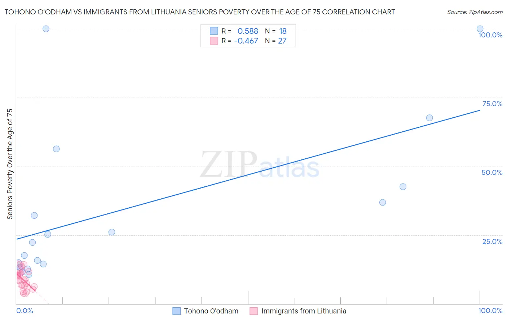The width and height of the screenshot is (507, 321).
Task: Open the Source: ZipAtlas.com link
Action: coord(475,12)
